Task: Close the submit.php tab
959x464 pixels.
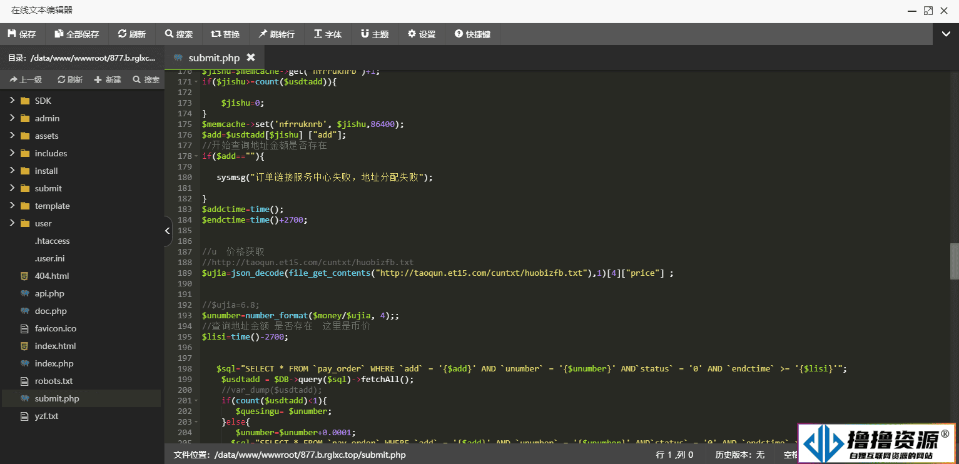Action: pyautogui.click(x=251, y=58)
